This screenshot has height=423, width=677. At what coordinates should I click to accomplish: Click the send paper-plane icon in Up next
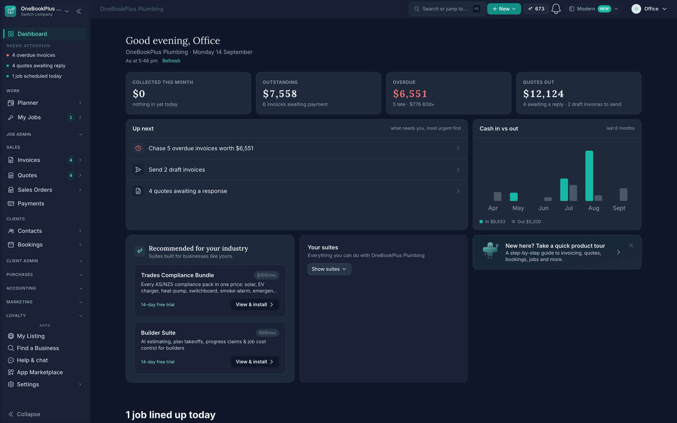point(138,170)
